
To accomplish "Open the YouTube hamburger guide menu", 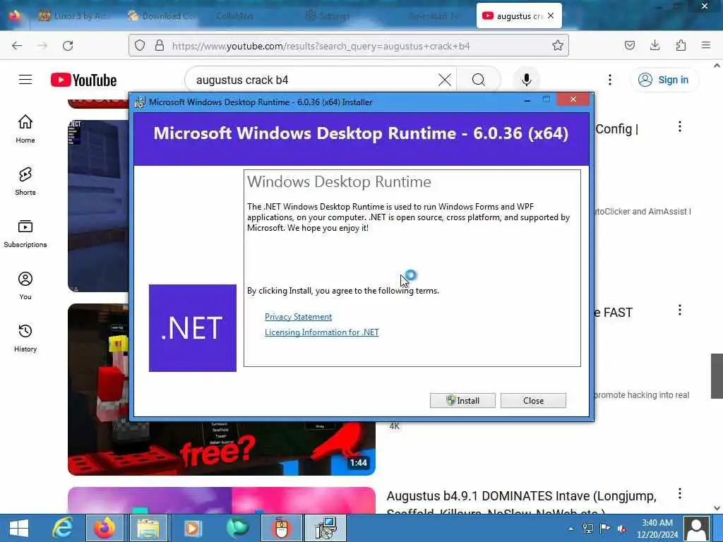I will coord(25,80).
